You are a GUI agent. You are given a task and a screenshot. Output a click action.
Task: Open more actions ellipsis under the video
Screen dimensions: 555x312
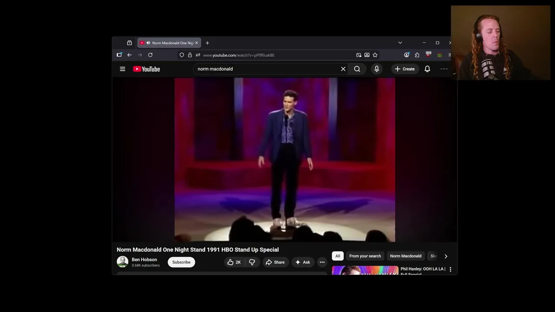pyautogui.click(x=322, y=262)
